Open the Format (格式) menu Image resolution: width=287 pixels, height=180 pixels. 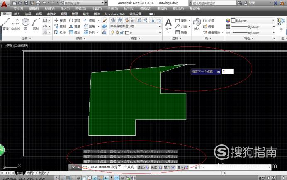tap(81, 9)
